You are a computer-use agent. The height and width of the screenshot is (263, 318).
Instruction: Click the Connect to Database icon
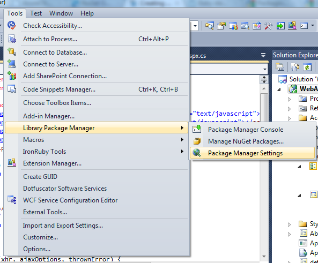(x=12, y=52)
